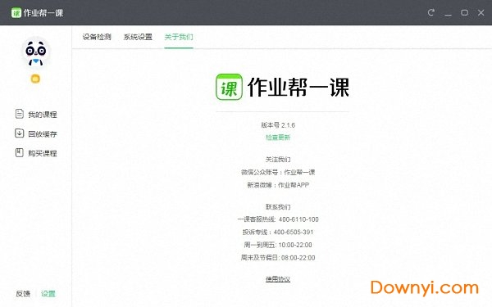Open 我的课程 in the sidebar
The image size is (492, 307).
(x=43, y=115)
